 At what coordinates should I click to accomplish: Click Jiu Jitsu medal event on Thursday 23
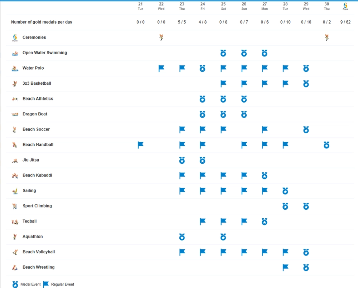click(182, 160)
